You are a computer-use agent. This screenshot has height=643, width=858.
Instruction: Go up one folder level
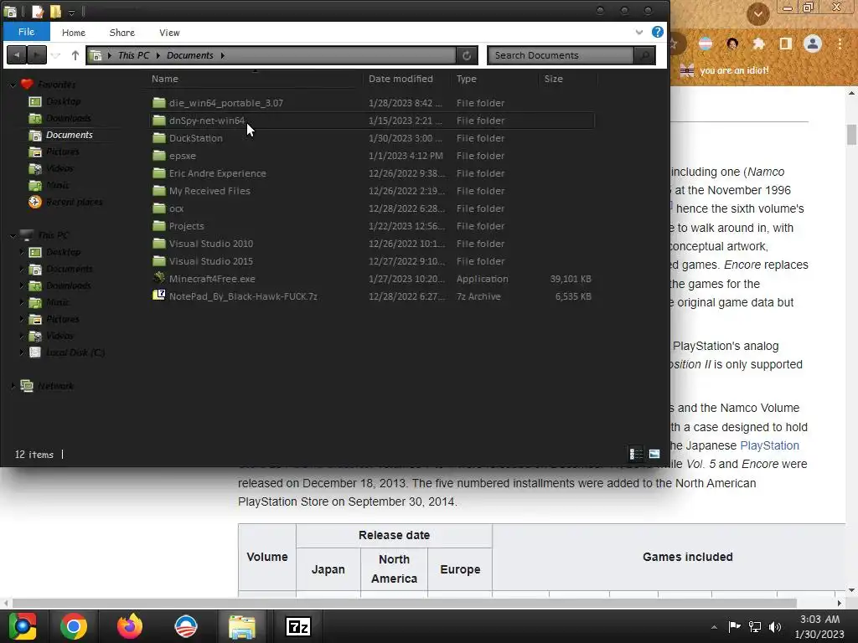(x=75, y=55)
